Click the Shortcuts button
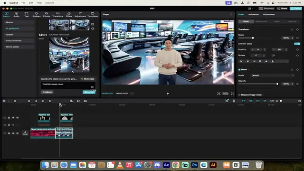This screenshot has width=304, height=171. pyautogui.click(x=266, y=9)
